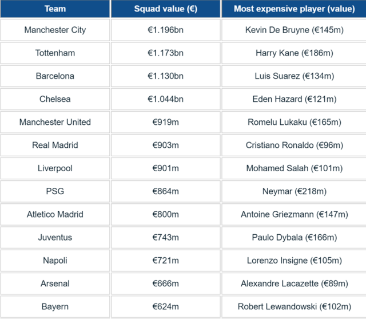The height and width of the screenshot is (319, 366).
Task: Click the Atletico Madrid €800m value cell
Action: point(166,214)
